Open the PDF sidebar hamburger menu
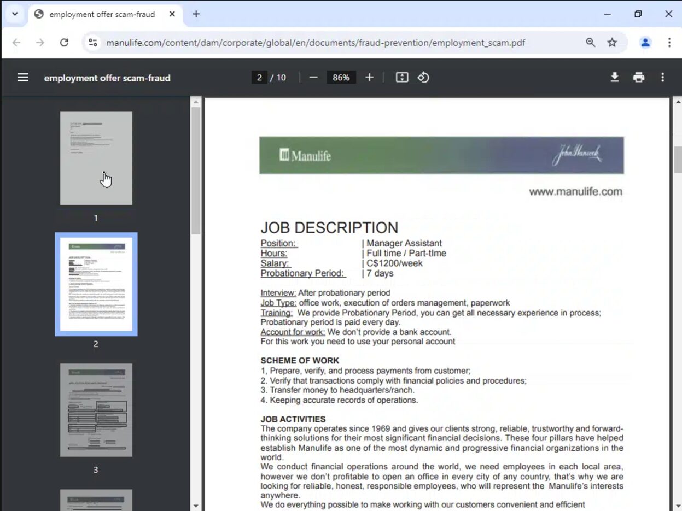This screenshot has width=682, height=511. click(x=22, y=77)
